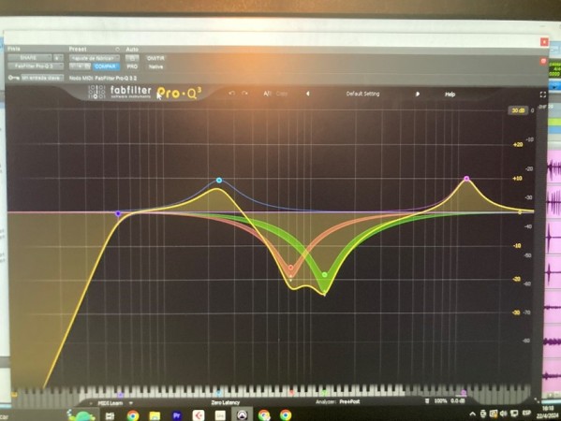This screenshot has height=421, width=561.
Task: Click the redo arrow icon
Action: [x=244, y=94]
